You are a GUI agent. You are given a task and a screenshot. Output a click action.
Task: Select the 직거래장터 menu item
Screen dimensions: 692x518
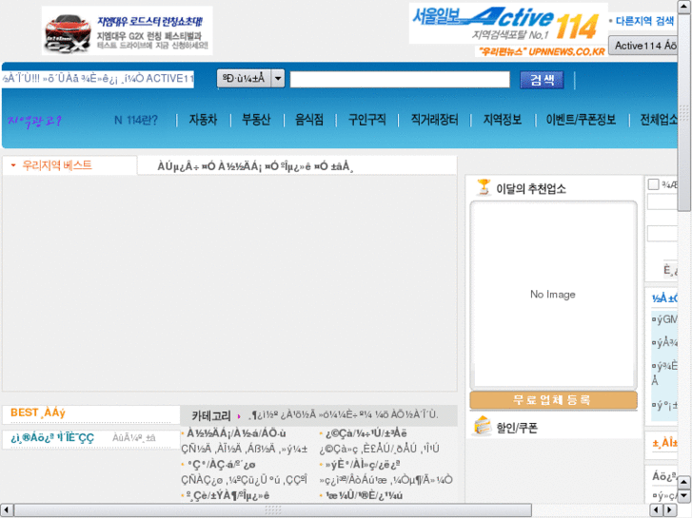coord(435,120)
